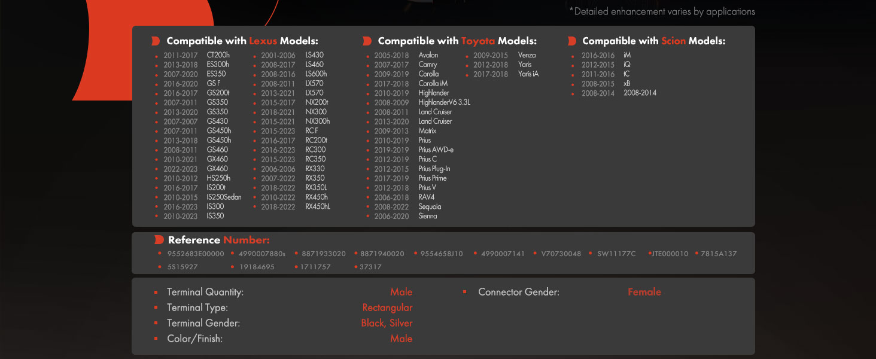Click the 'Female' connector gender value

(644, 292)
